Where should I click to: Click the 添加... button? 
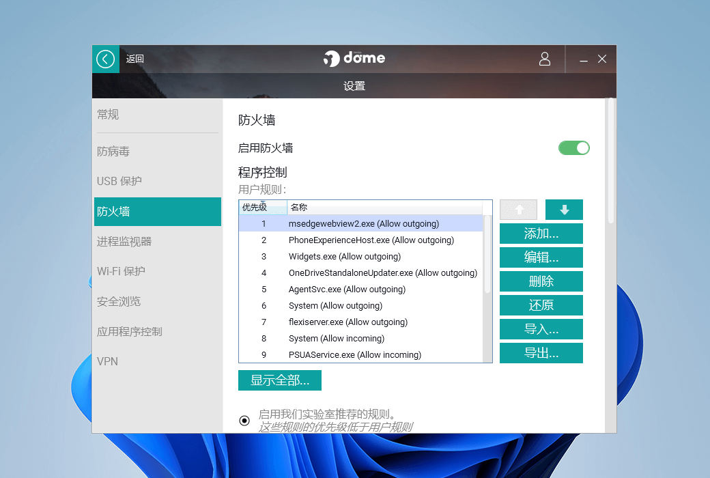(541, 234)
